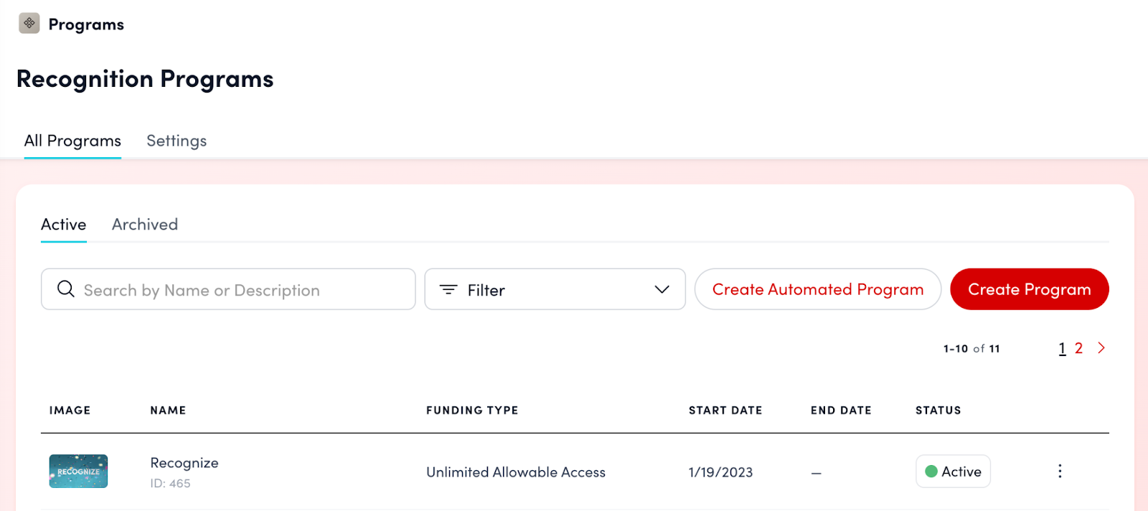Open the Settings tab
Screen dimensions: 1148x511
(177, 141)
